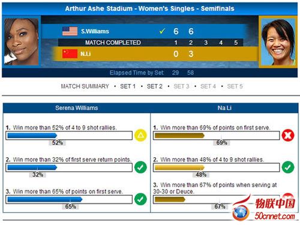Click Serena Williams' portrait photo
Screen dimensions: 300x225
21,41
